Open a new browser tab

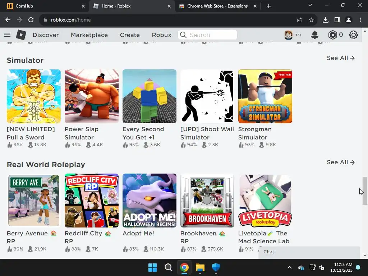tap(269, 6)
